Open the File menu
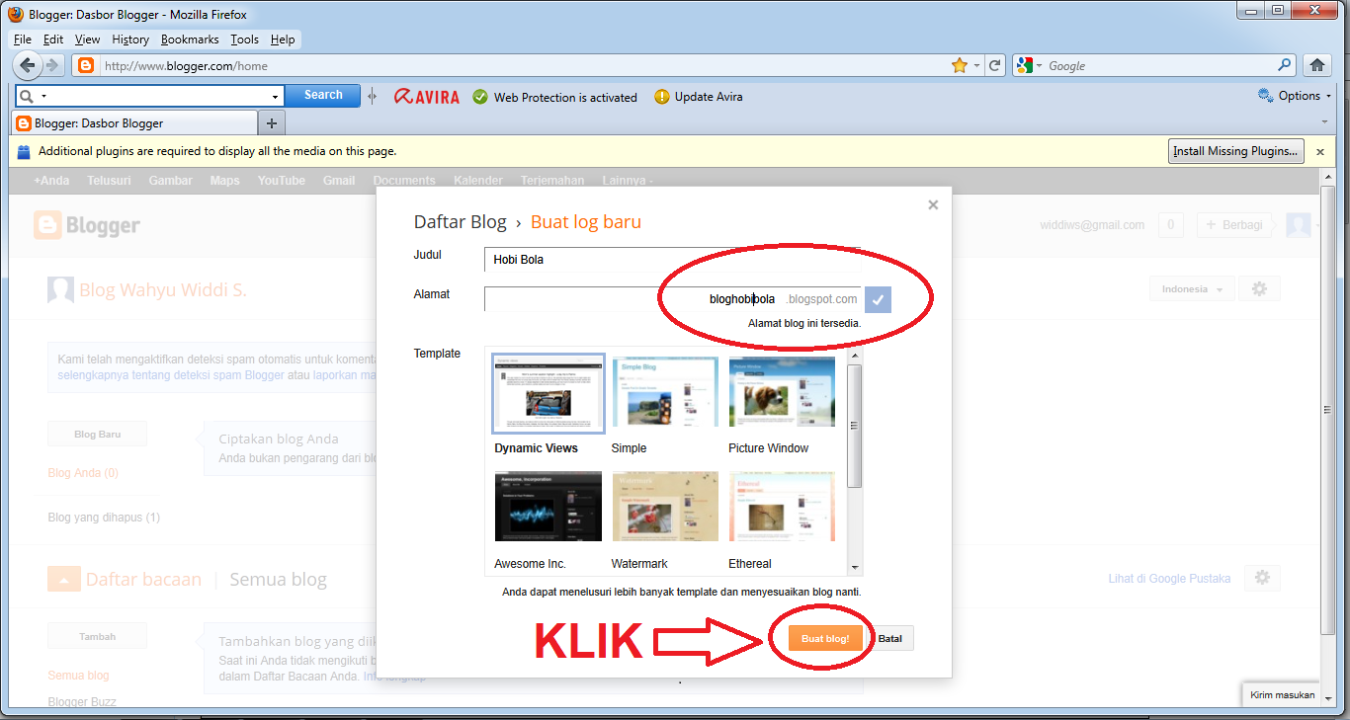The image size is (1350, 720). (23, 40)
